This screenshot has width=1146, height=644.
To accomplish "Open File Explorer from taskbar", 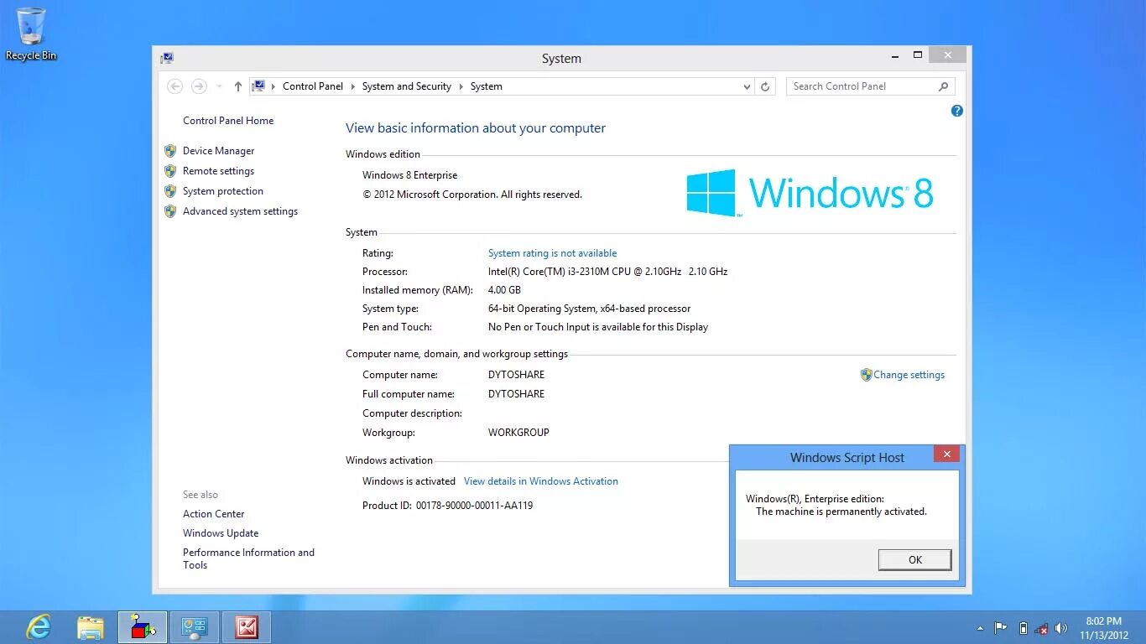I will 91,627.
